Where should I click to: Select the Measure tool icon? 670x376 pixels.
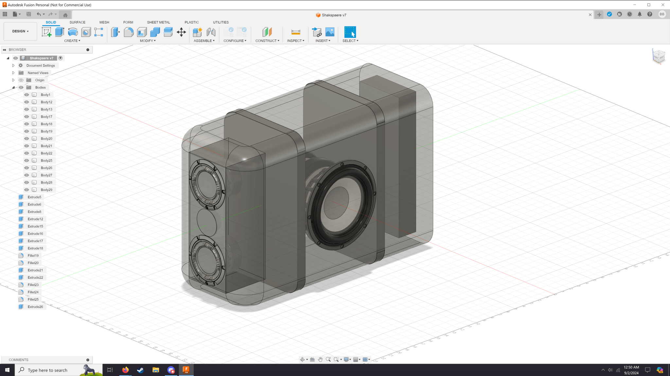[296, 32]
